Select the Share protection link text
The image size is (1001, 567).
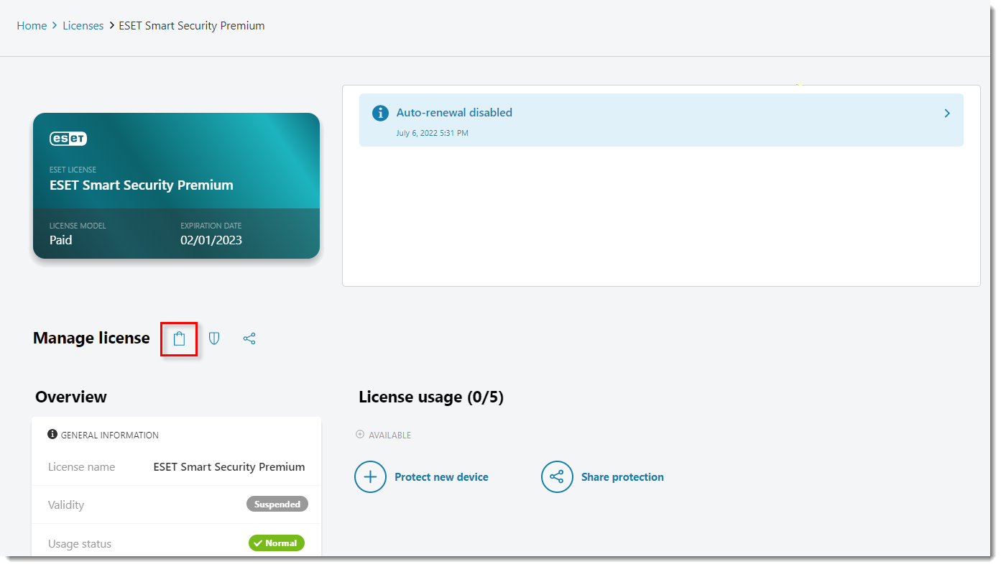[x=622, y=477]
